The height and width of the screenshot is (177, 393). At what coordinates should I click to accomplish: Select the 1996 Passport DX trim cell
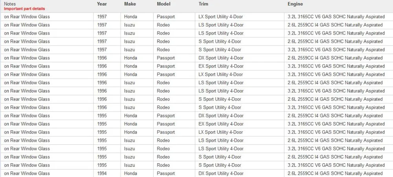[x=240, y=58]
